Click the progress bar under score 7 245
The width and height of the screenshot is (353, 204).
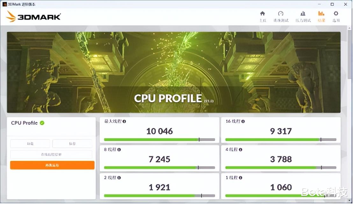click(159, 168)
